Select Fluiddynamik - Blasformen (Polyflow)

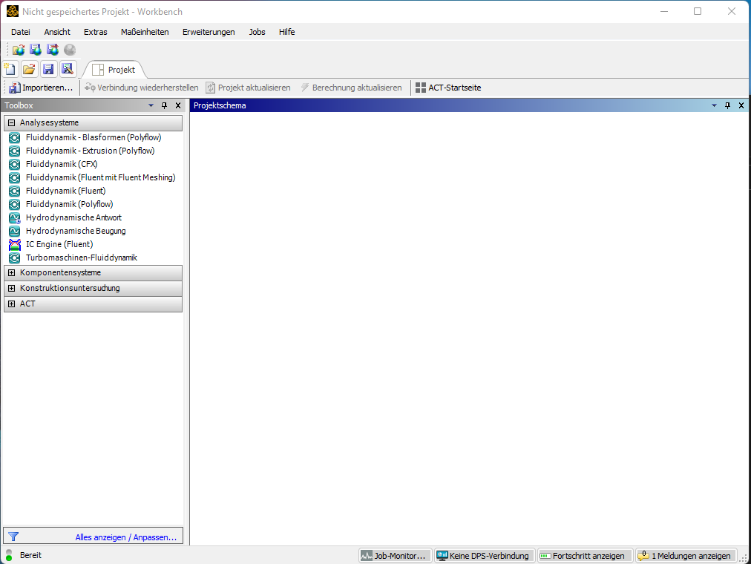pos(94,137)
